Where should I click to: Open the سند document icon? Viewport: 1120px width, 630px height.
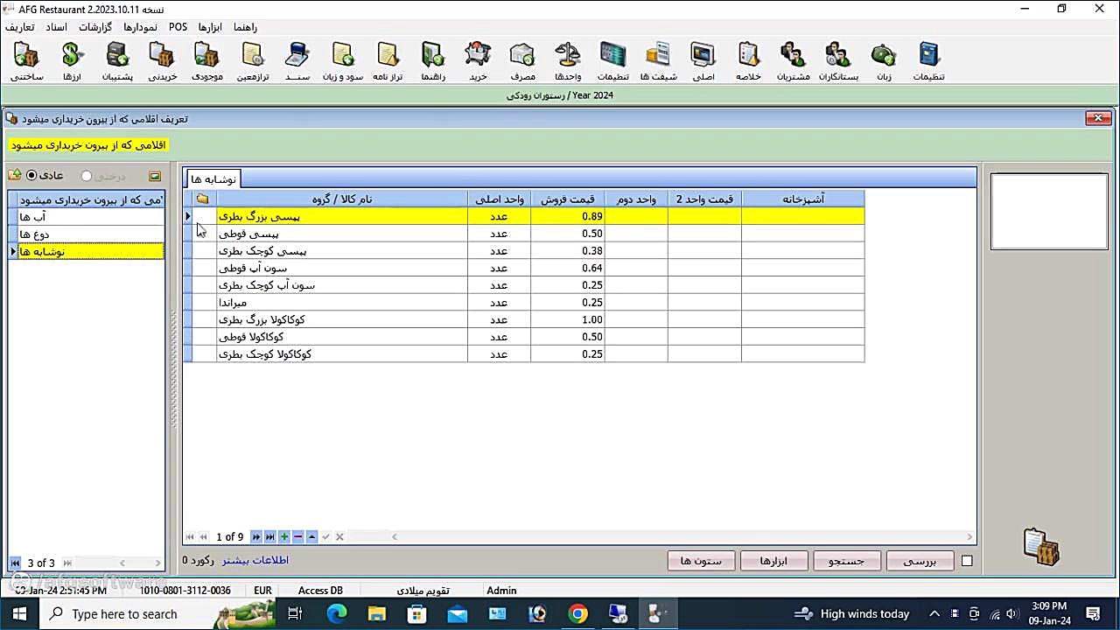point(297,61)
